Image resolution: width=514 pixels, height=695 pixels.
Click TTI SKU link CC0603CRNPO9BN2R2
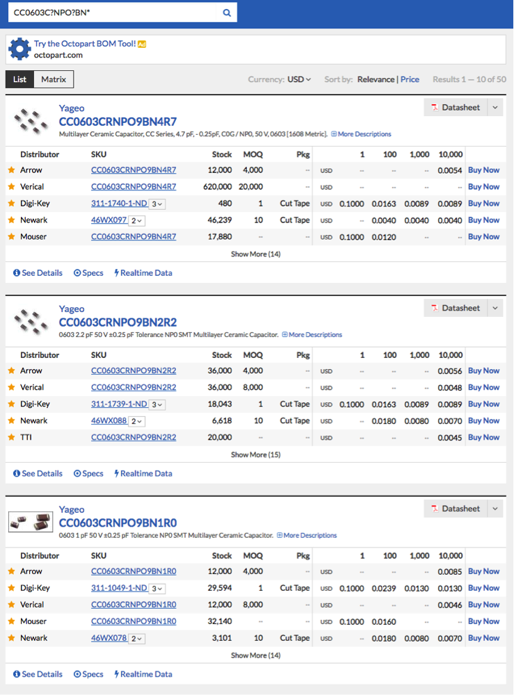[134, 437]
